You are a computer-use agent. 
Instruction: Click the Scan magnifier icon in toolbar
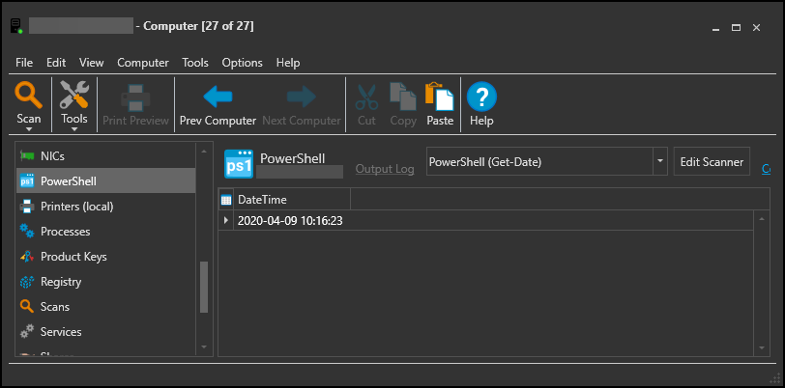pyautogui.click(x=29, y=96)
